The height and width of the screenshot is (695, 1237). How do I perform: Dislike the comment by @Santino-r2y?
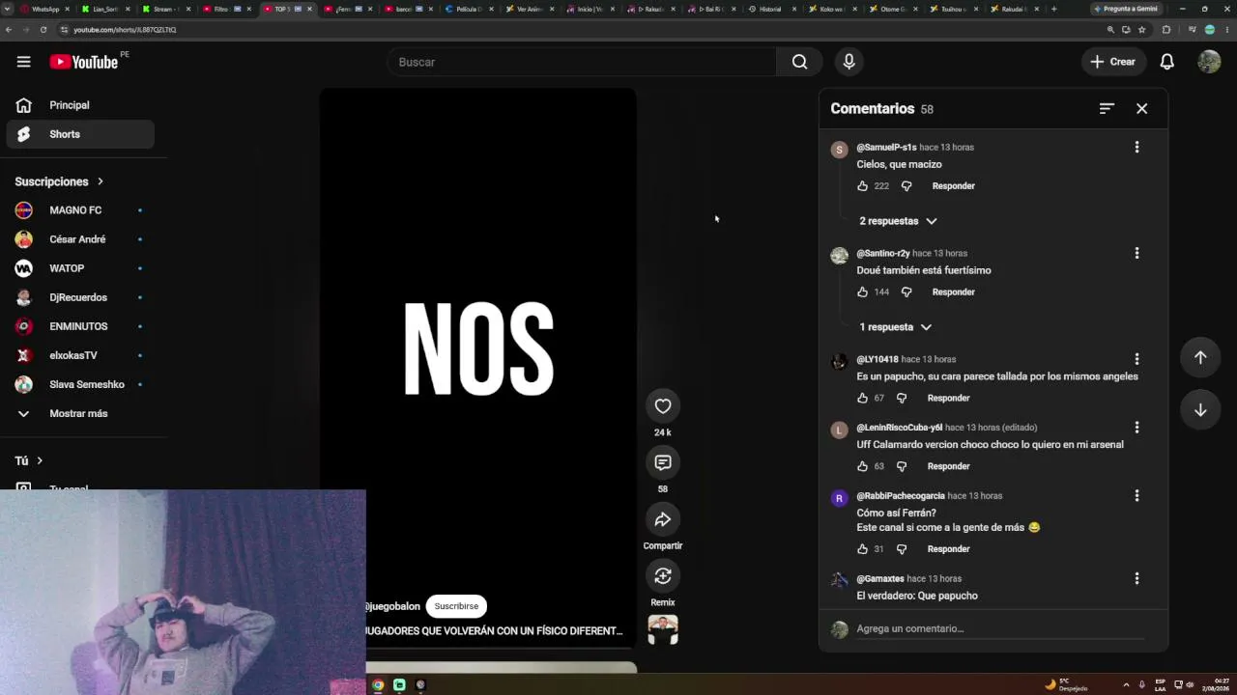(x=906, y=292)
